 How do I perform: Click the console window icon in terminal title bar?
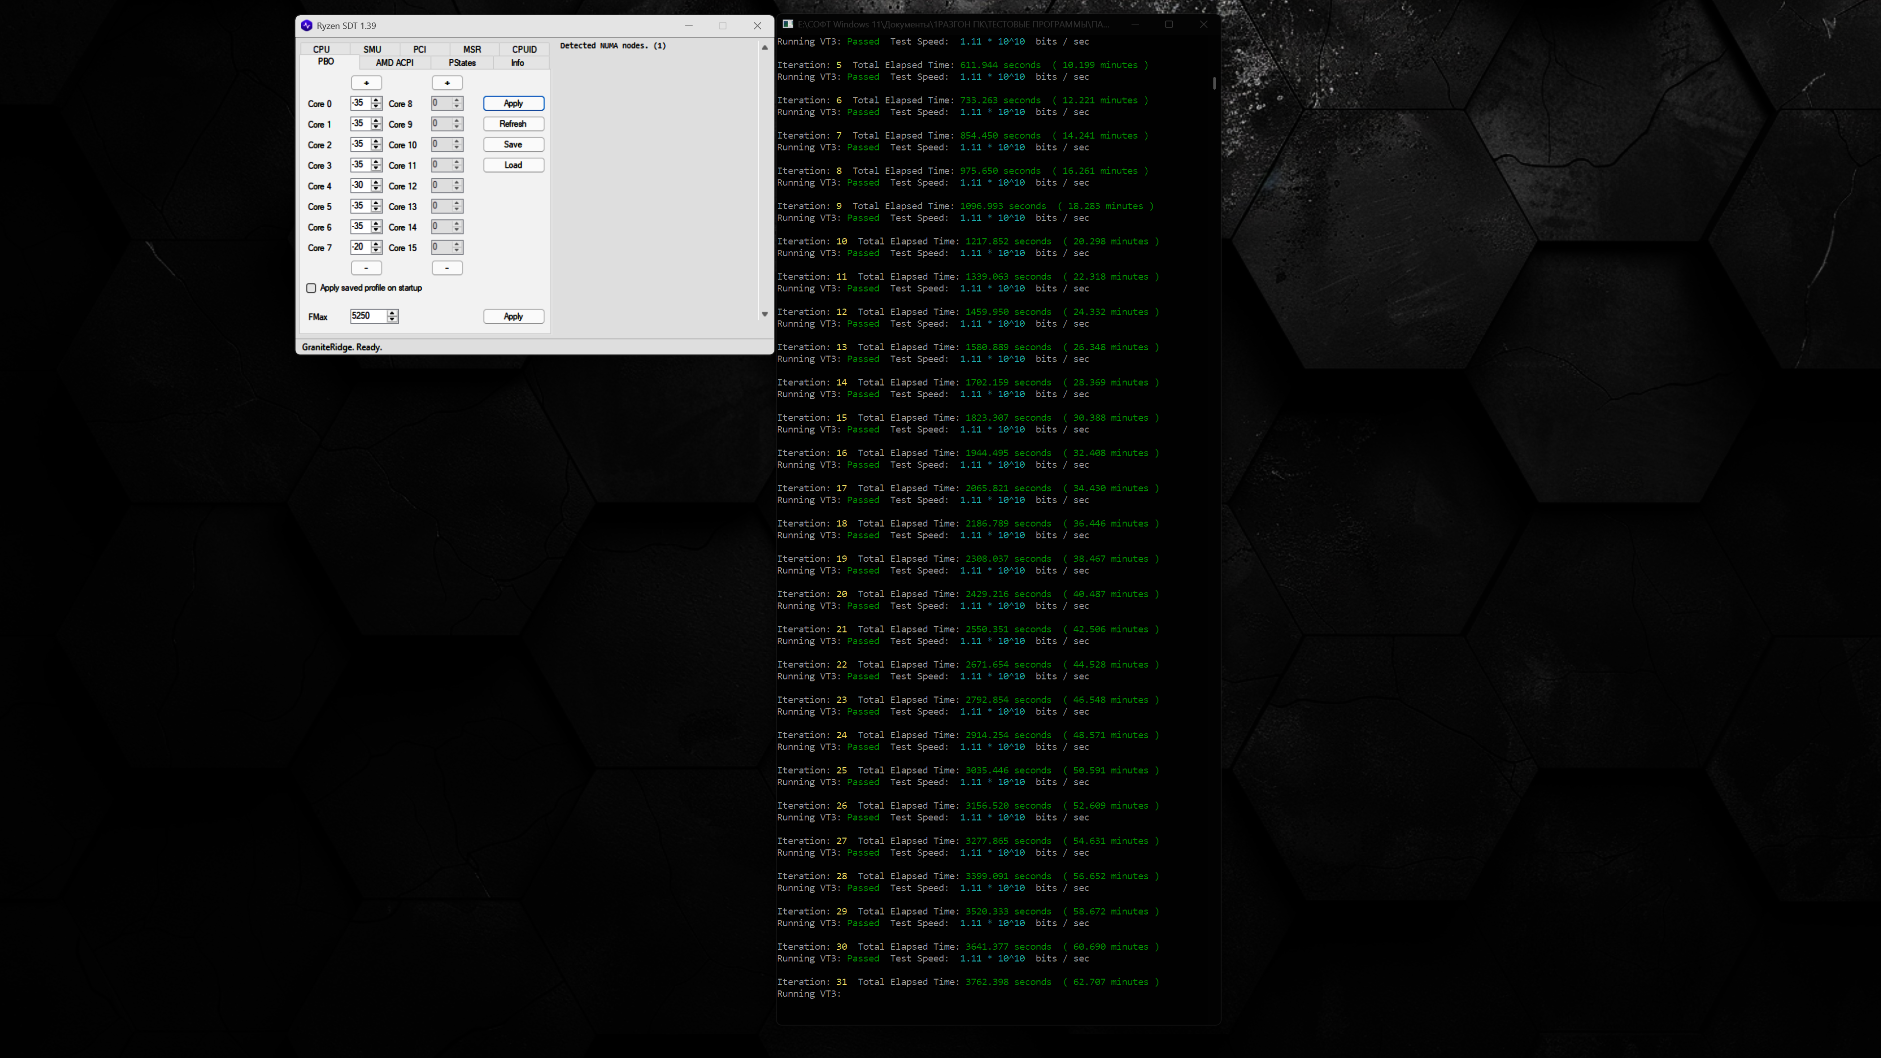tap(788, 24)
